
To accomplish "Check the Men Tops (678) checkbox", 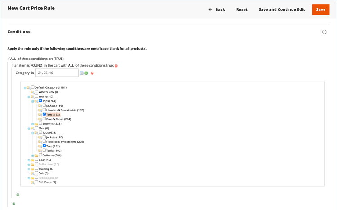I will click(40, 132).
